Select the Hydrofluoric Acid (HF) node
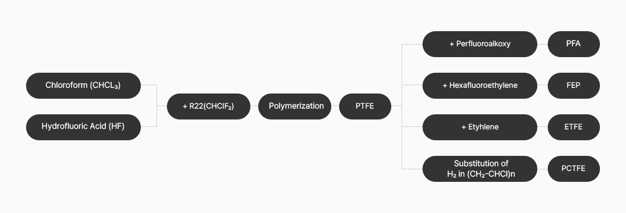 pyautogui.click(x=83, y=127)
